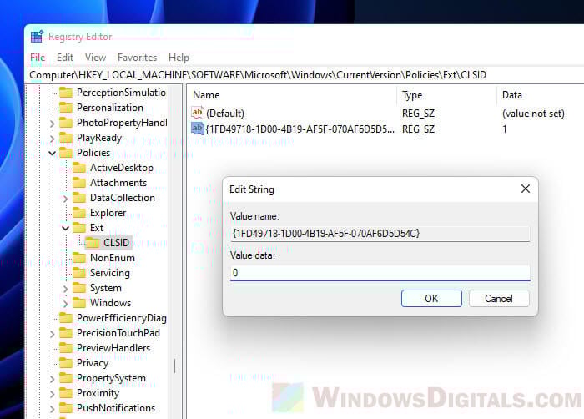This screenshot has width=584, height=419.
Task: Expand the PushNotifications tree node
Action: click(x=52, y=409)
